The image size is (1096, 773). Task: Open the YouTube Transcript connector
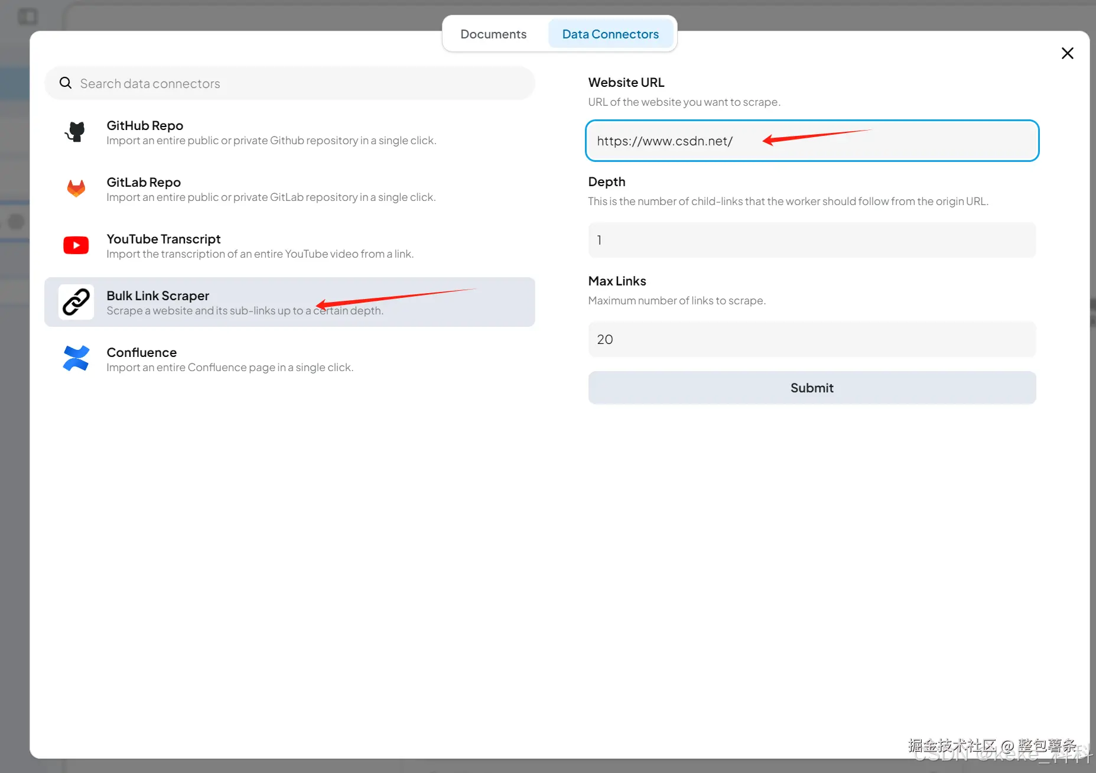(x=290, y=246)
